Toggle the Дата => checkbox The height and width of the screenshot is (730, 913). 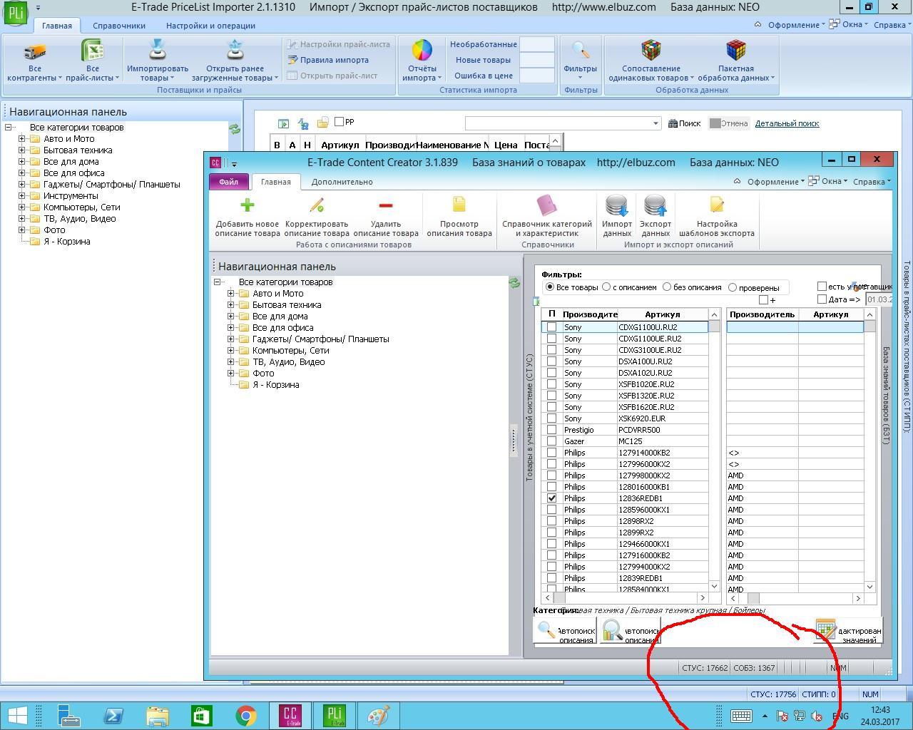coord(822,299)
